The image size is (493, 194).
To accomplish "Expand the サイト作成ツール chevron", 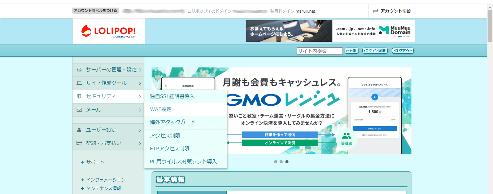I will click(140, 83).
